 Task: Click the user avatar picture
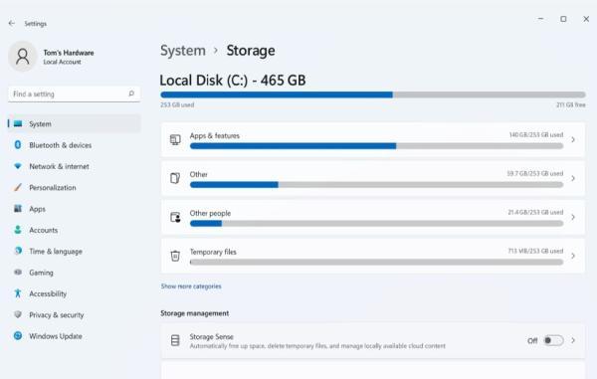point(23,57)
